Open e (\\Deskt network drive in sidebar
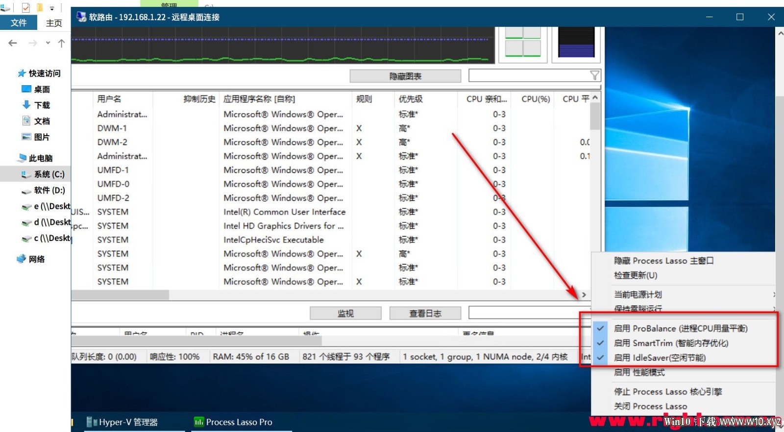The width and height of the screenshot is (784, 432). tap(46, 206)
